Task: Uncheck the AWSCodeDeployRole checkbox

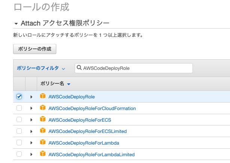Action: (x=19, y=97)
